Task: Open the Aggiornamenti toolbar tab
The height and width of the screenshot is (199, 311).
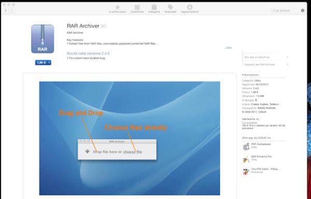Action: (190, 9)
